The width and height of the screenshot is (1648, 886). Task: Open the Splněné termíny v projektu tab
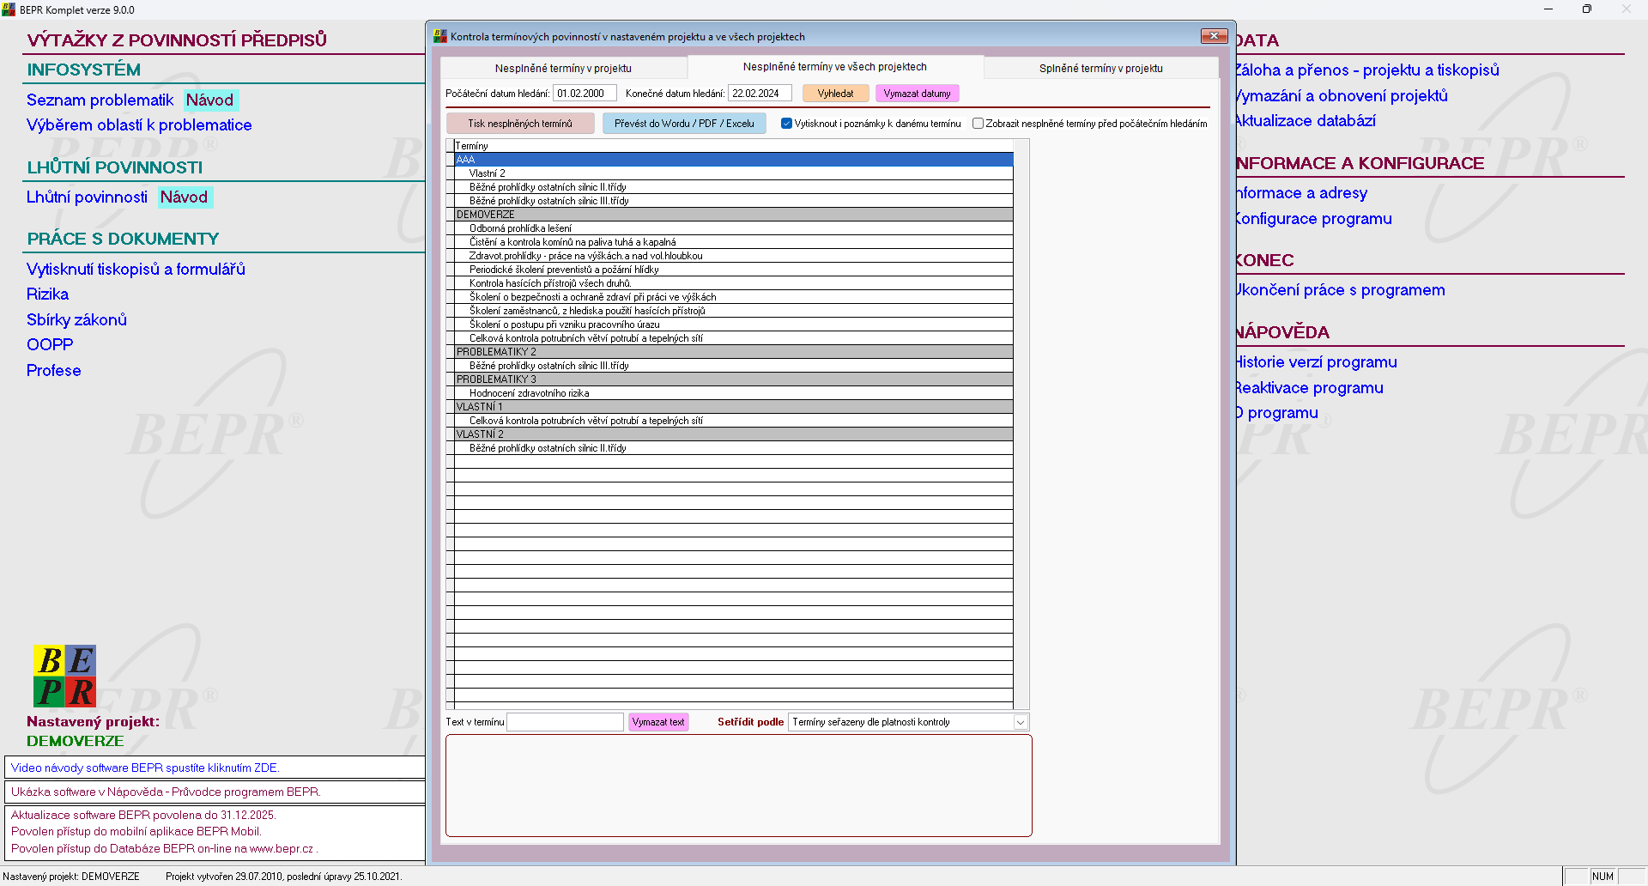tap(1101, 68)
